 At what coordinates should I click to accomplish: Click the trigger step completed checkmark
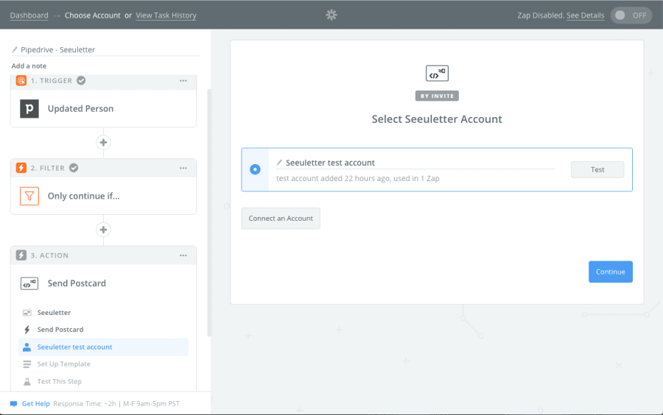81,81
